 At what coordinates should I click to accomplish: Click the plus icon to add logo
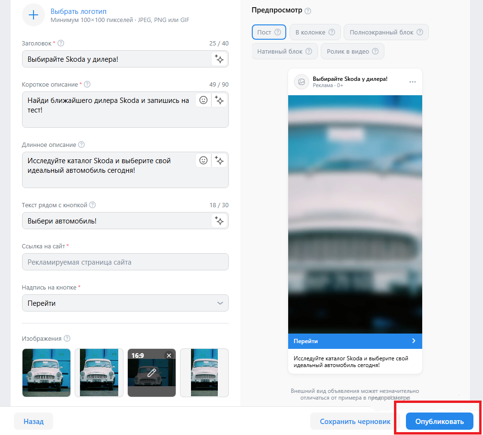pos(34,15)
